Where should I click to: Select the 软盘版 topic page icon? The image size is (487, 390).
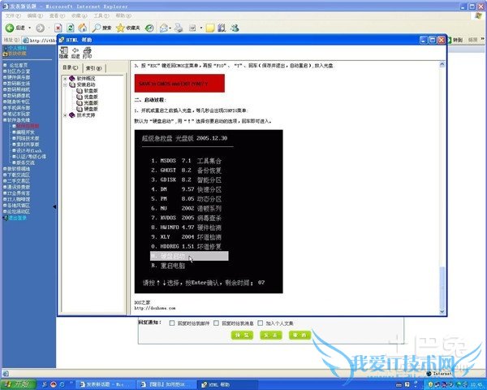point(80,91)
